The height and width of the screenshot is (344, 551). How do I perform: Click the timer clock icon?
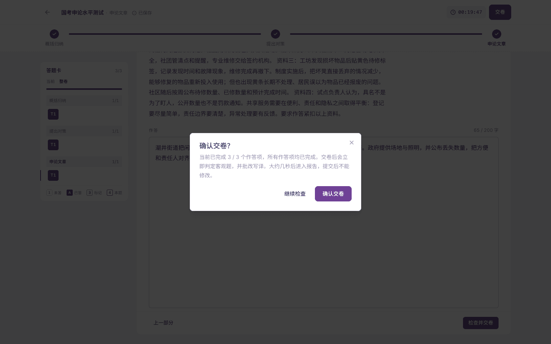tap(453, 12)
